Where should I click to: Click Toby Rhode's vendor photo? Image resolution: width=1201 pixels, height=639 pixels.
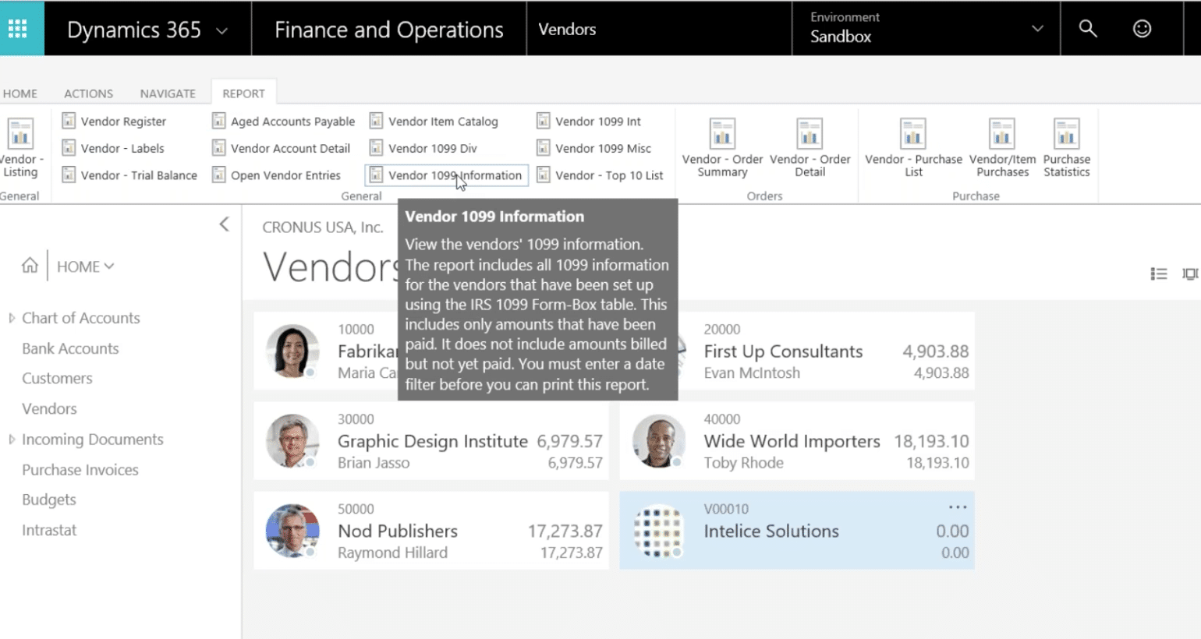659,440
